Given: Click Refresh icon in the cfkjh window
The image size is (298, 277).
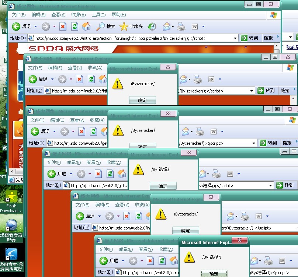Looking at the screenshot, I should pyautogui.click(x=91, y=79).
